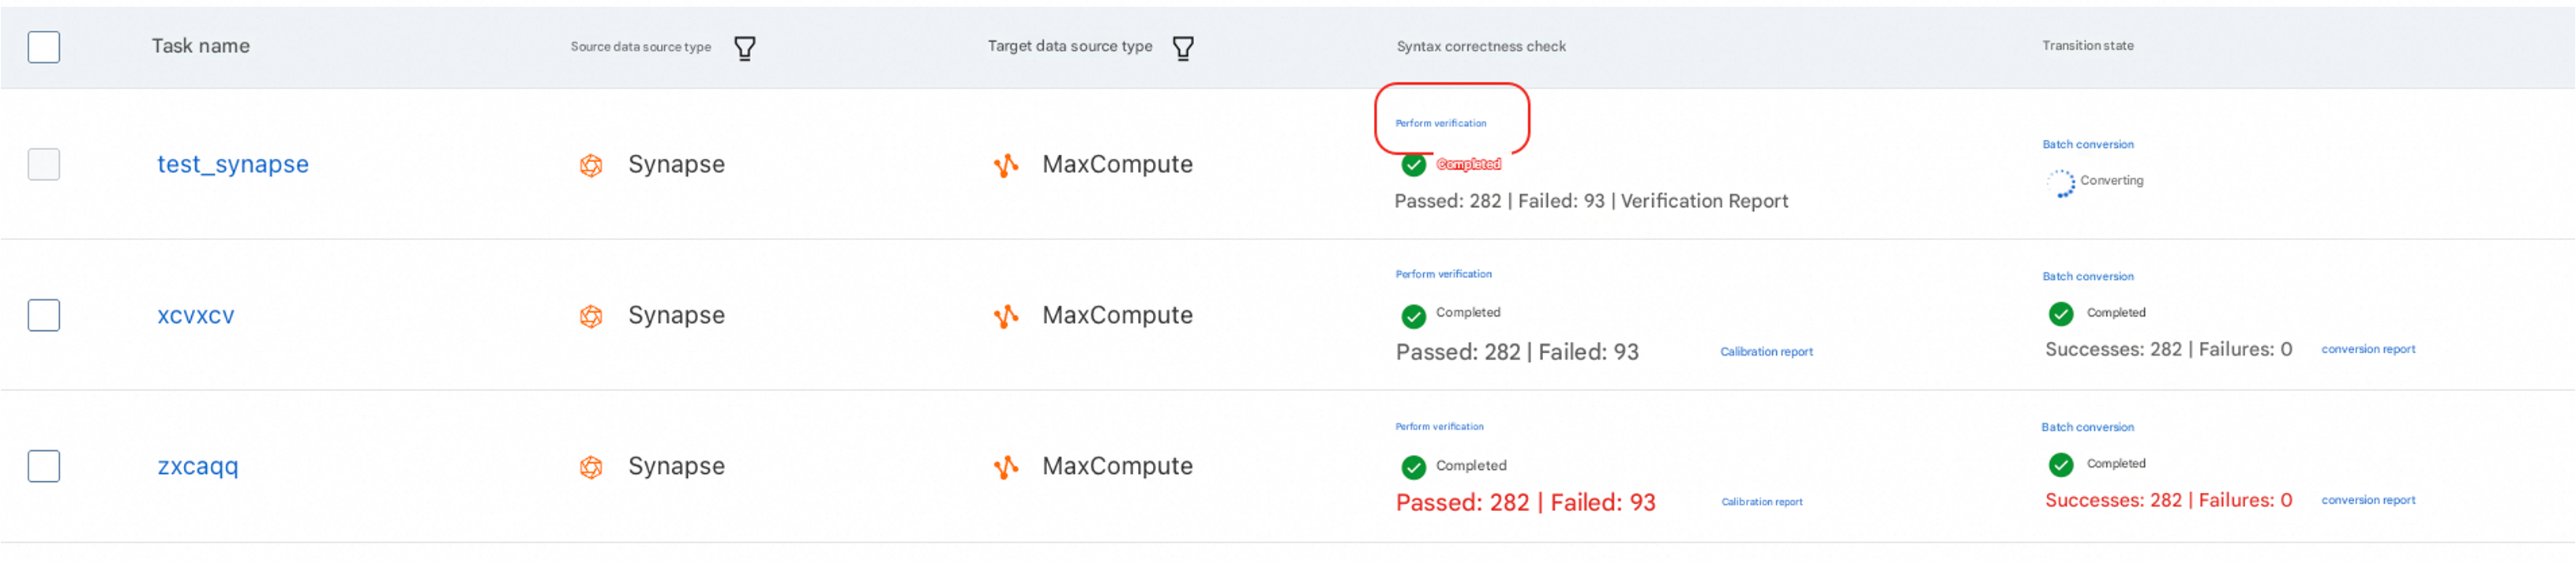This screenshot has width=2576, height=564.
Task: Start Batch conversion for xcvxcv
Action: click(2088, 277)
